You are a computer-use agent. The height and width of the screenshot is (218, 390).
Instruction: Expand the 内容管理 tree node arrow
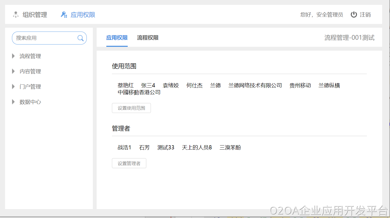[13, 71]
